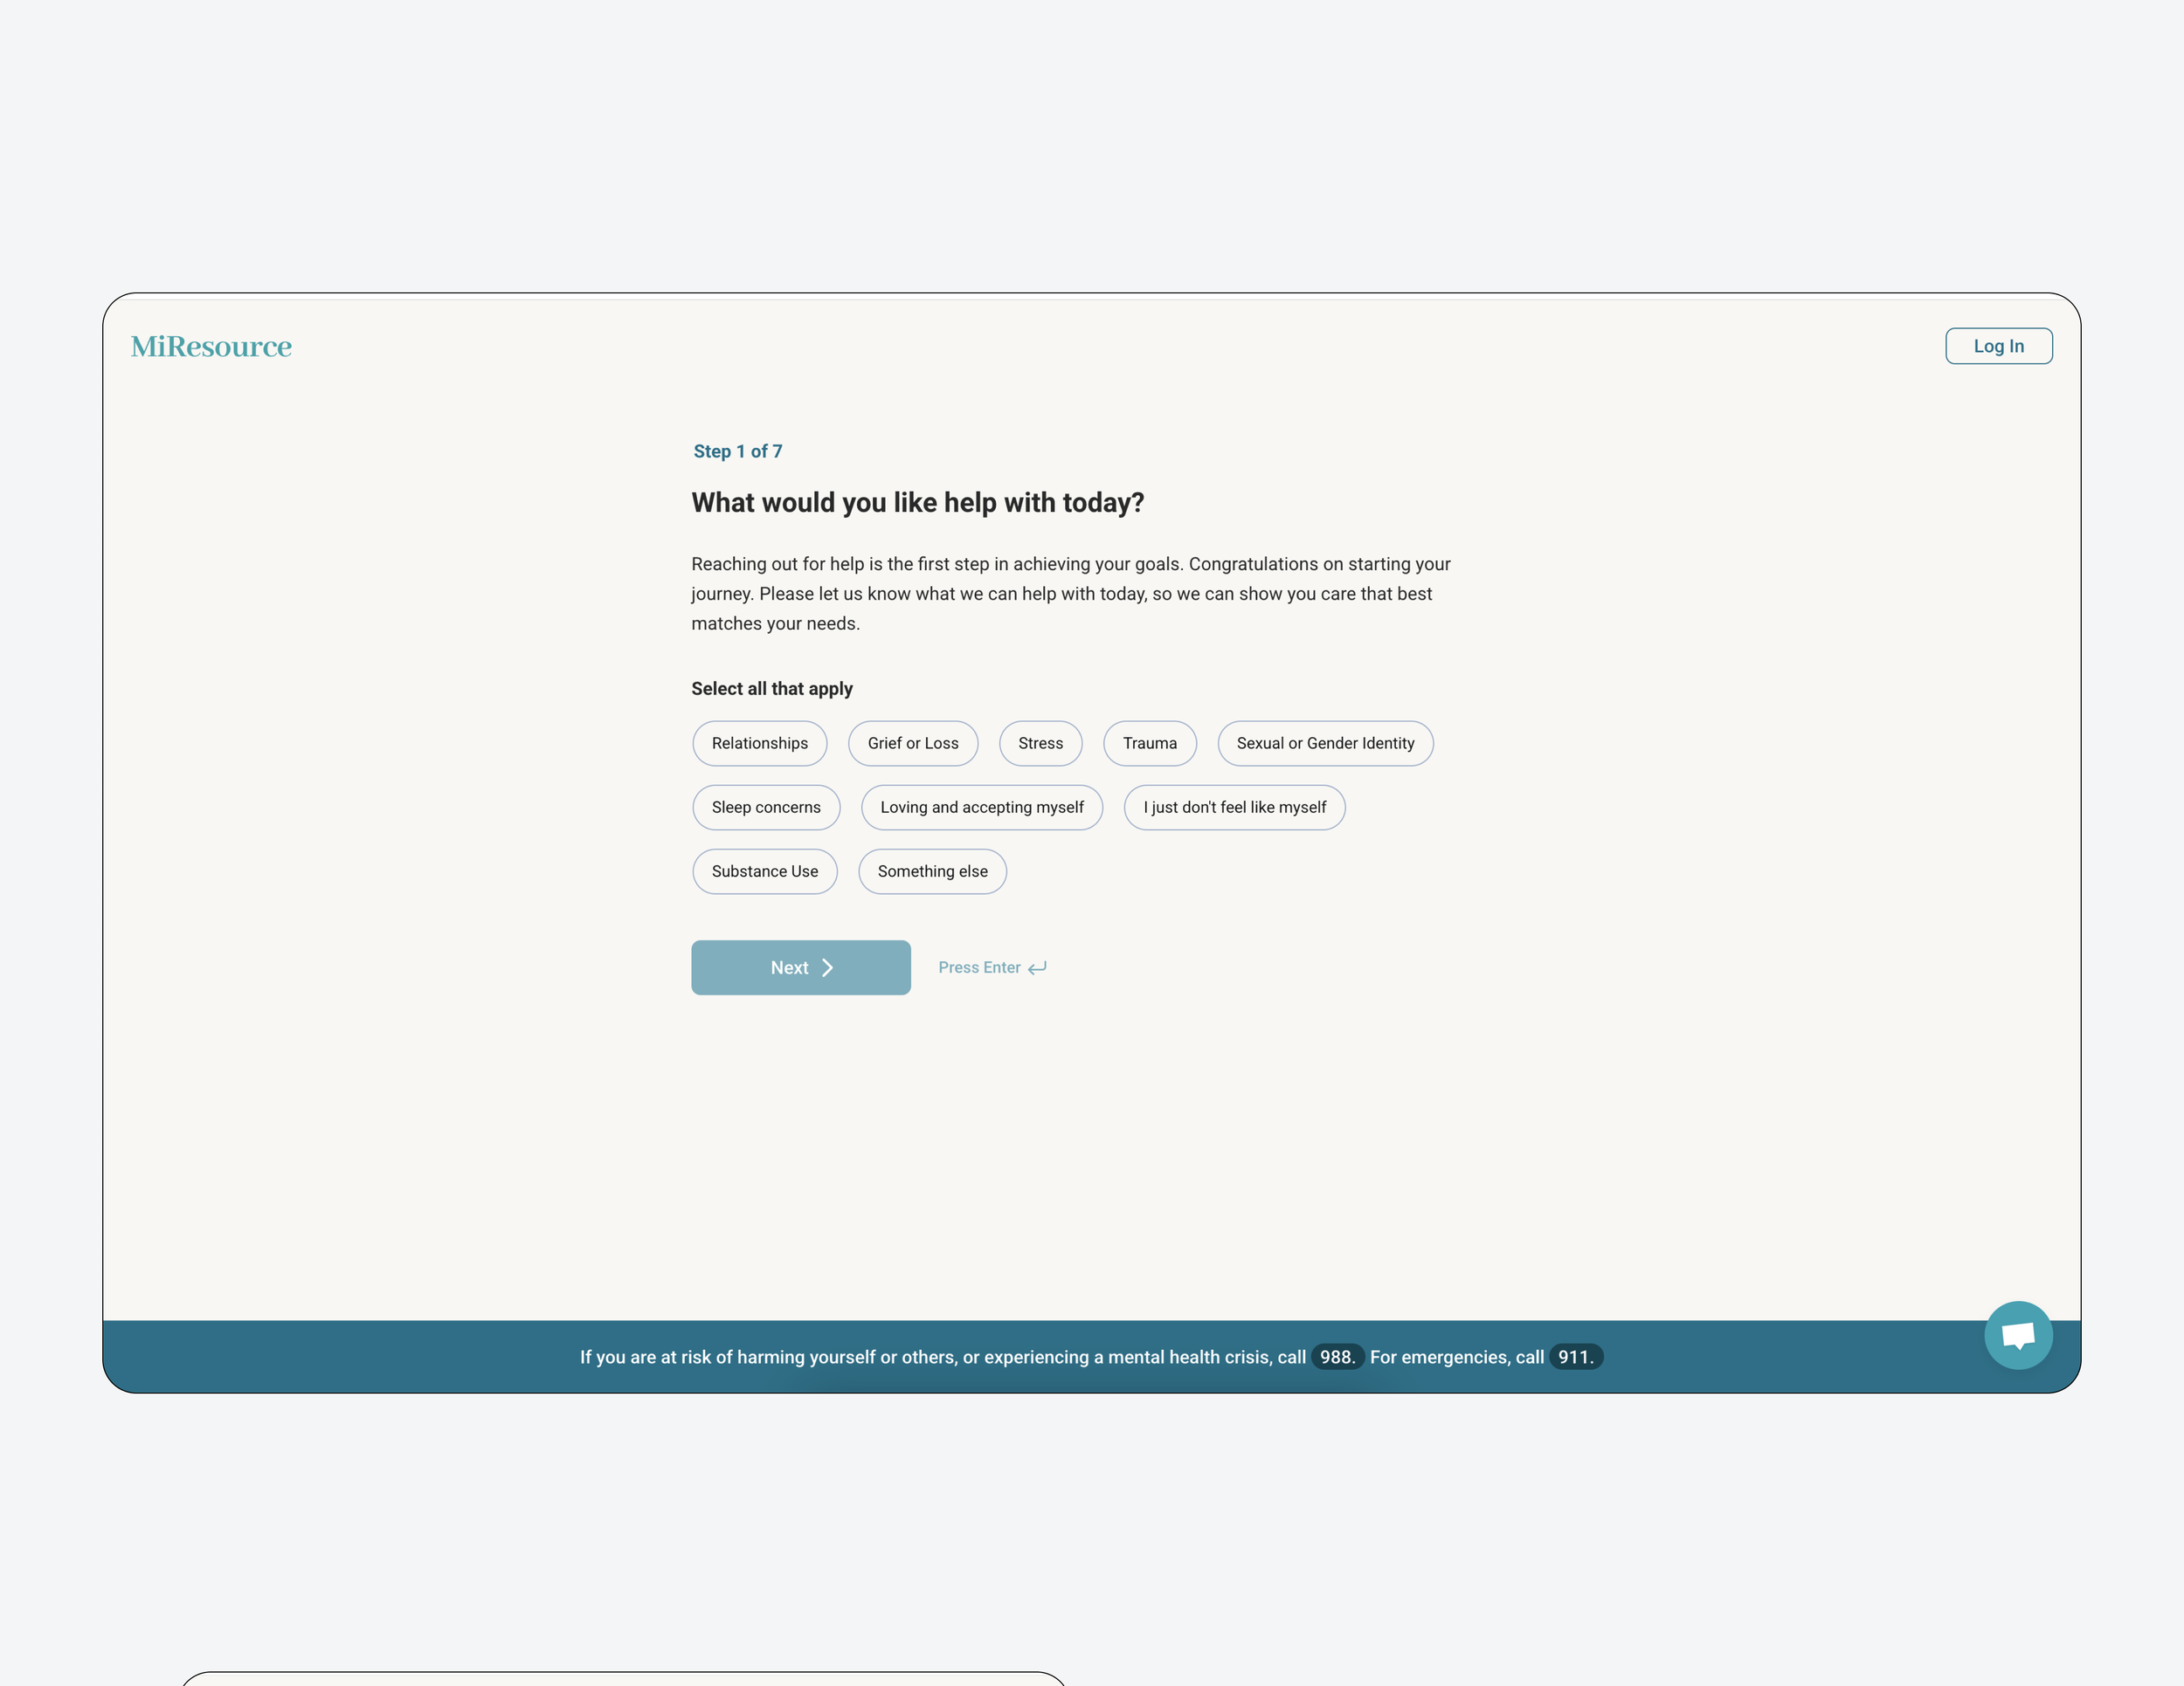Screen dimensions: 2184x1686
Task: Click the enter-key arrow icon
Action: click(x=1037, y=967)
